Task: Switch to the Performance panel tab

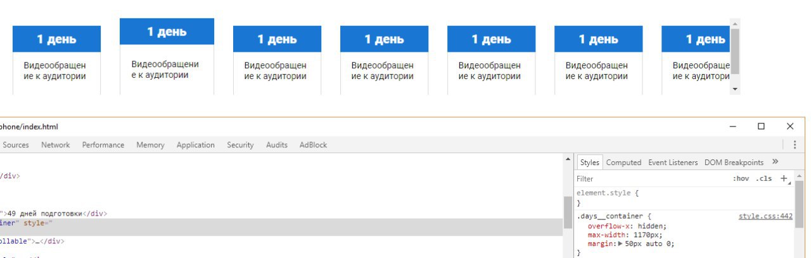Action: [103, 145]
